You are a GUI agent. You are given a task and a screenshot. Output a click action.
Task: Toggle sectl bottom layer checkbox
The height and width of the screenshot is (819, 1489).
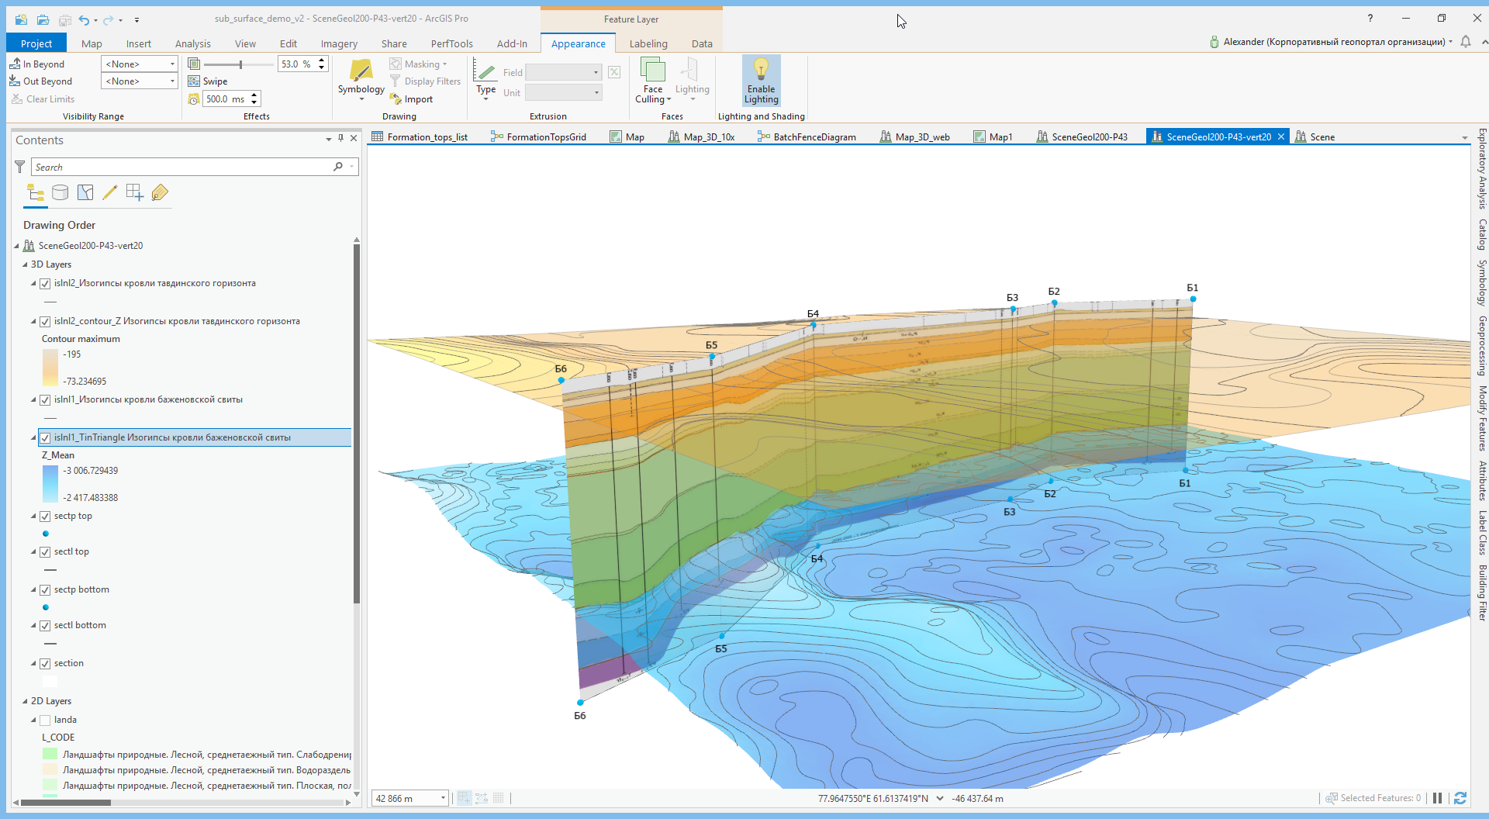pos(45,626)
